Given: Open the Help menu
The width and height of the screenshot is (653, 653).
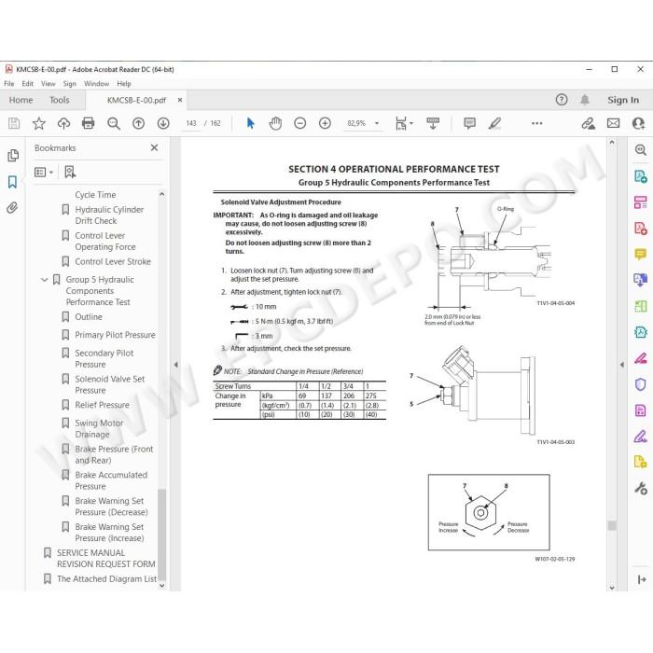Looking at the screenshot, I should (x=124, y=84).
